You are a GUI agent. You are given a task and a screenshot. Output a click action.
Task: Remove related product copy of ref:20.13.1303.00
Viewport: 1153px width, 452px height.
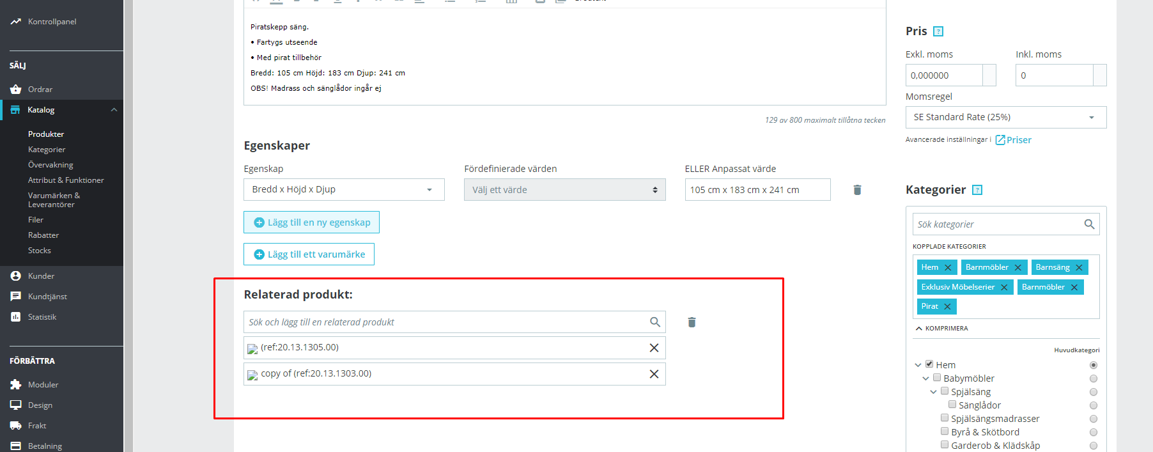(x=654, y=374)
